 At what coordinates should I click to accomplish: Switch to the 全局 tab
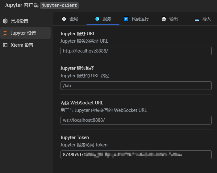pyautogui.click(x=70, y=19)
